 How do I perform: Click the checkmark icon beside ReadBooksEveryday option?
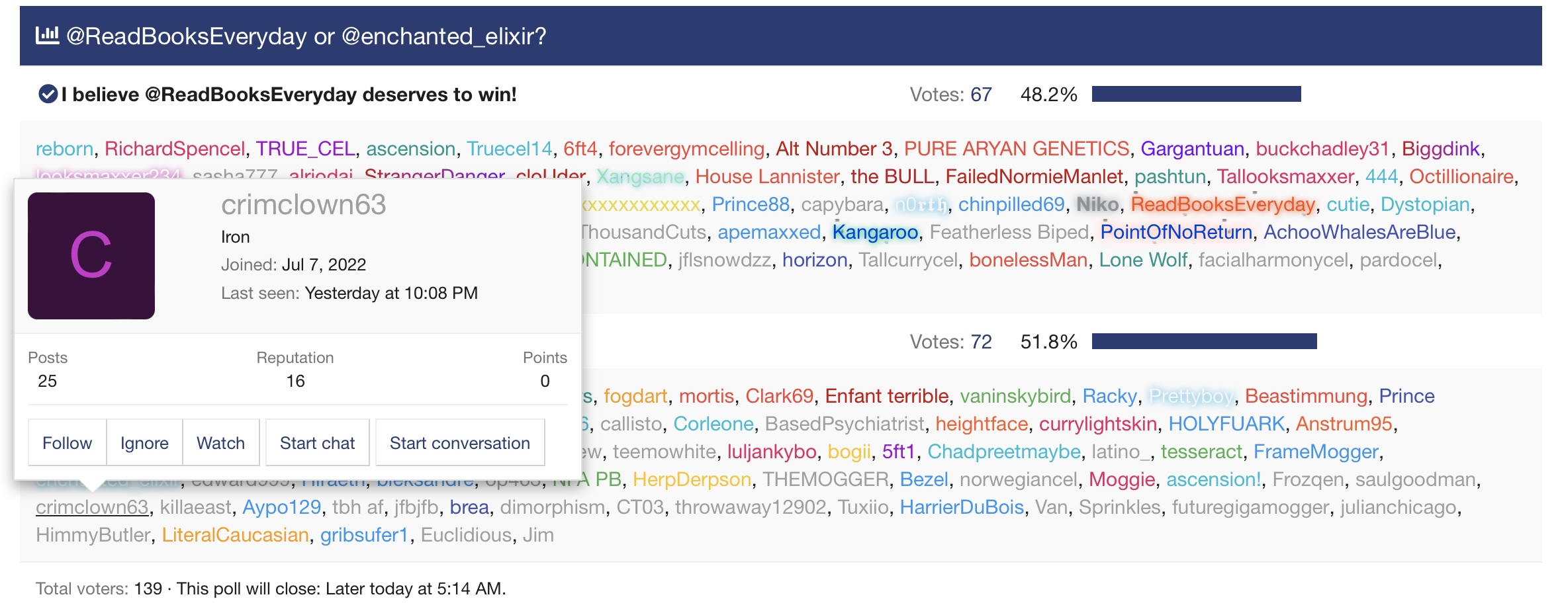48,95
